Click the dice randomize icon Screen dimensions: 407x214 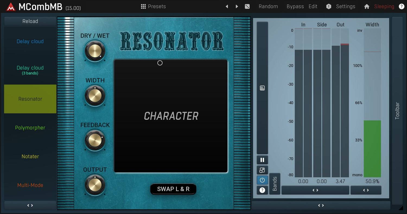click(x=247, y=7)
